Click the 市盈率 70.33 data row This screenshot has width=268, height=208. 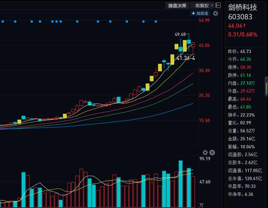245,186
